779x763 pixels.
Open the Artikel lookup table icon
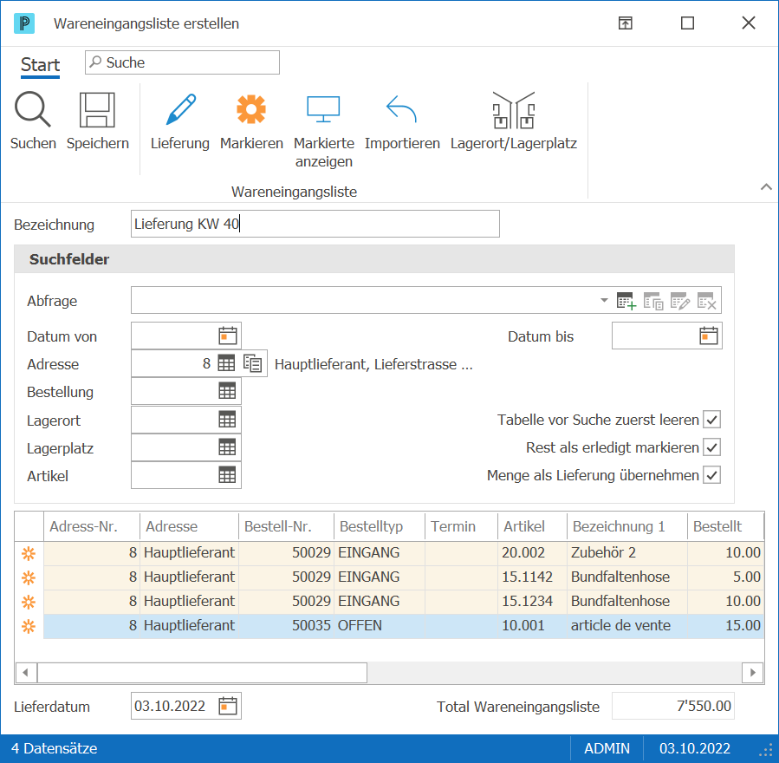click(x=227, y=476)
